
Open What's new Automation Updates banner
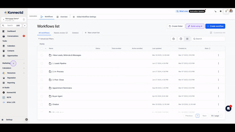pyautogui.click(x=190, y=11)
